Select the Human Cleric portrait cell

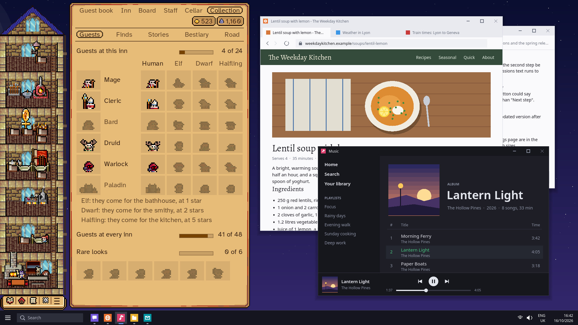(153, 101)
